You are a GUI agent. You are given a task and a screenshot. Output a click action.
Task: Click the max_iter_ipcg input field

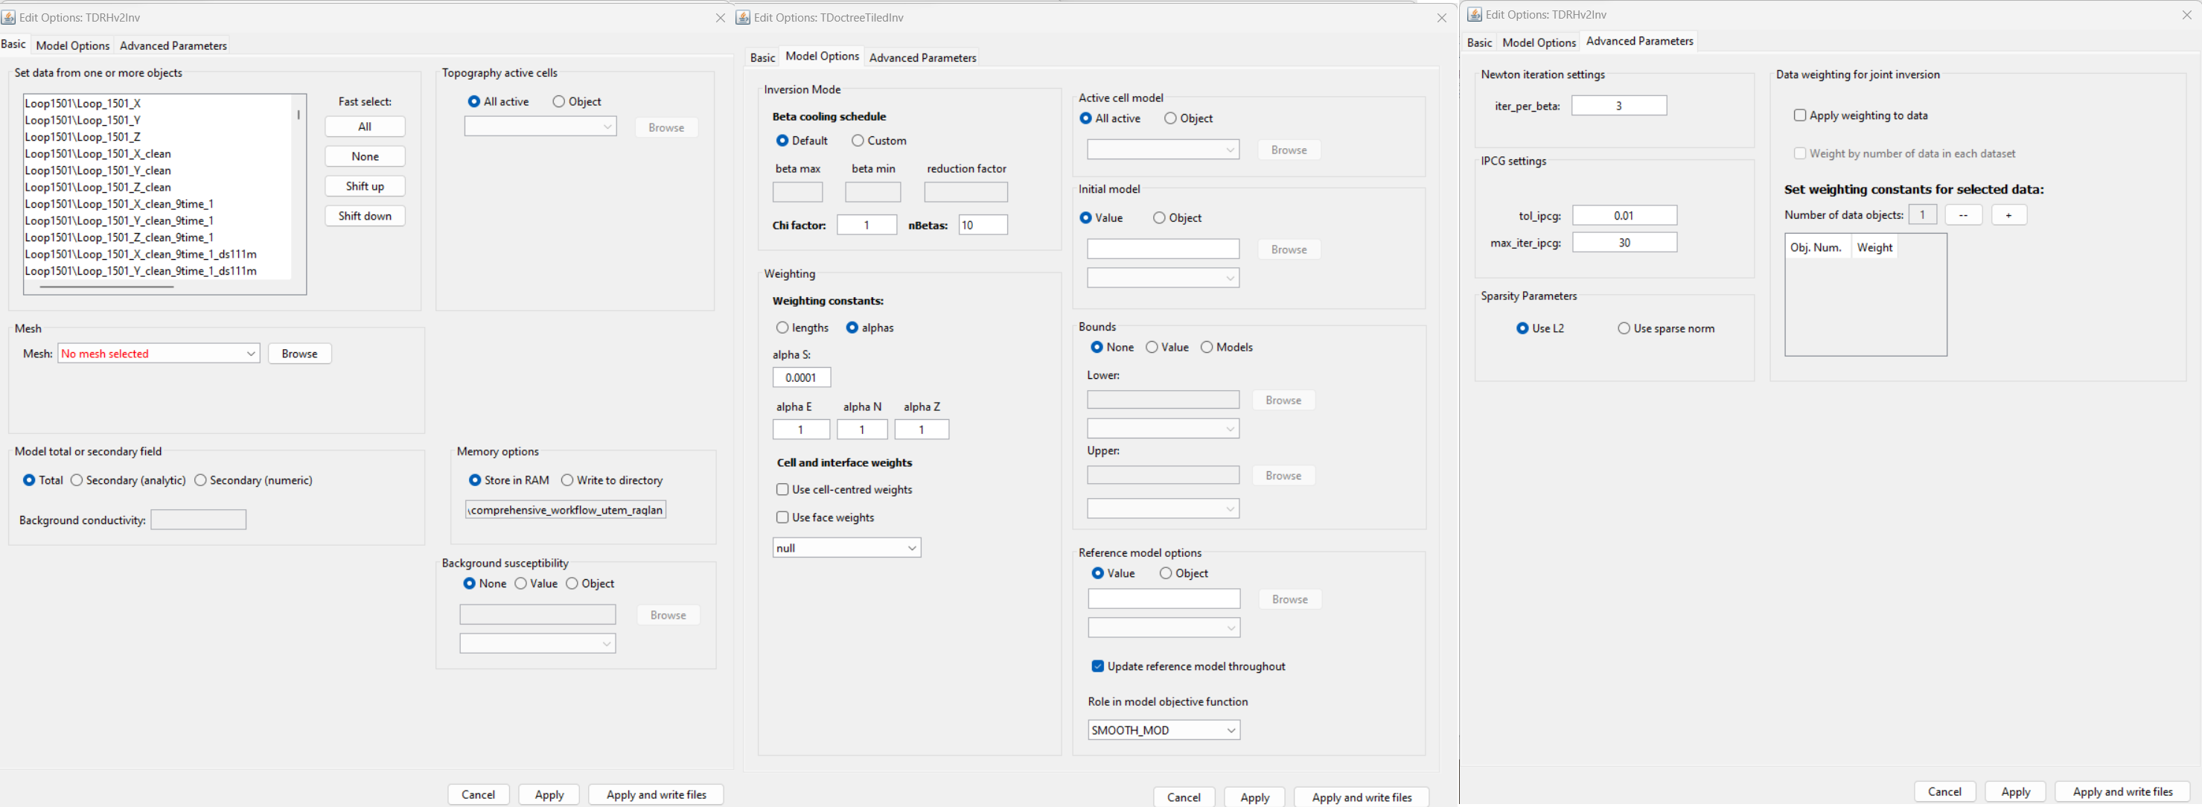tap(1624, 243)
